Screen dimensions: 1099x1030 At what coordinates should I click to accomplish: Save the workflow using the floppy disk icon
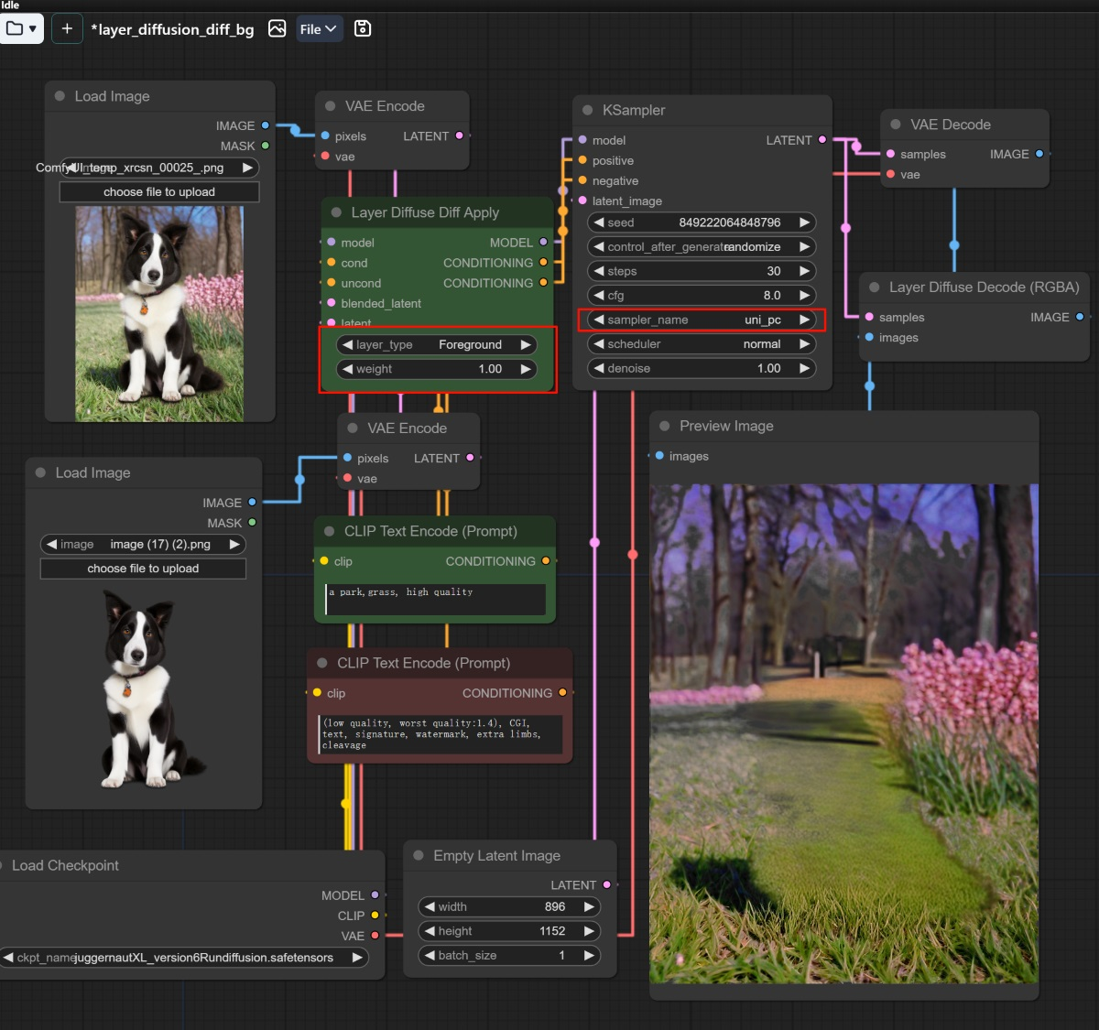[363, 28]
